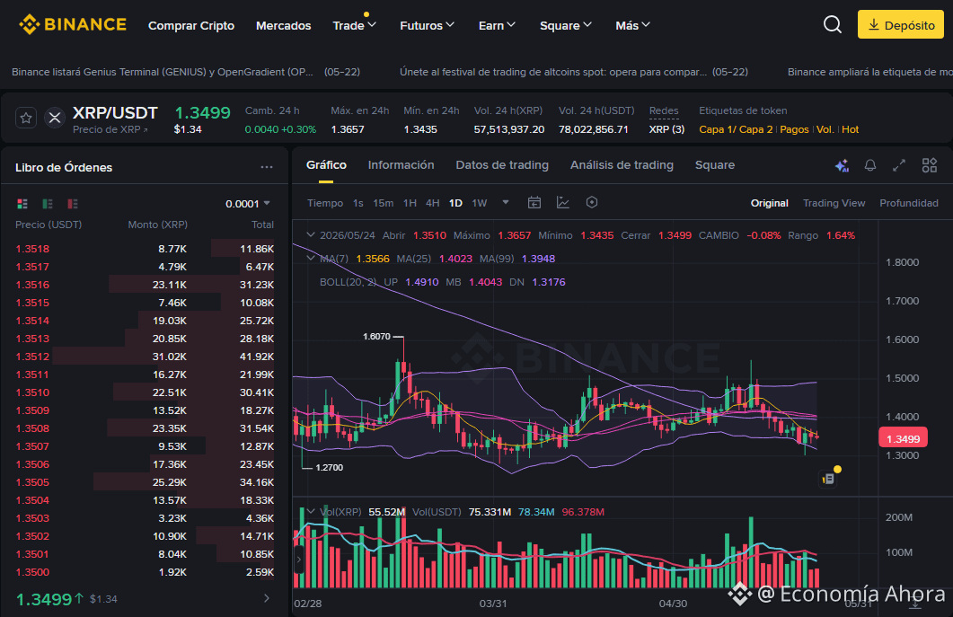Viewport: 953px width, 617px height.
Task: Switch to Información tab
Action: (x=401, y=164)
